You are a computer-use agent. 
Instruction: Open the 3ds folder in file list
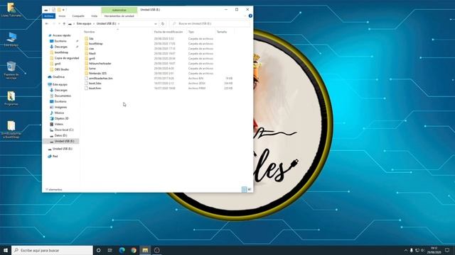(91, 38)
